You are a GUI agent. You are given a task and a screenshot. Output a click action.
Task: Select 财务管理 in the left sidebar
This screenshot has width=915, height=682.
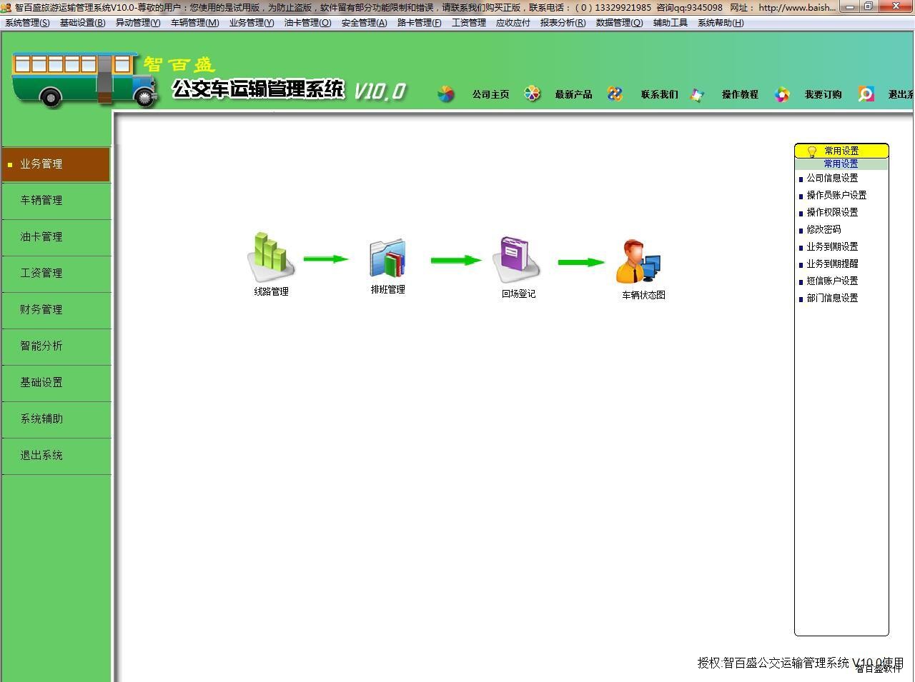click(56, 310)
